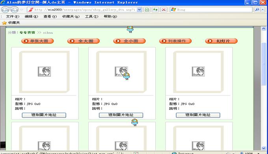Click the browser Back arrow button

5,9
